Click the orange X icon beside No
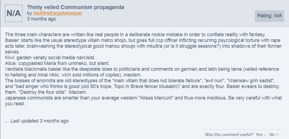289x139 pixels. point(277,135)
